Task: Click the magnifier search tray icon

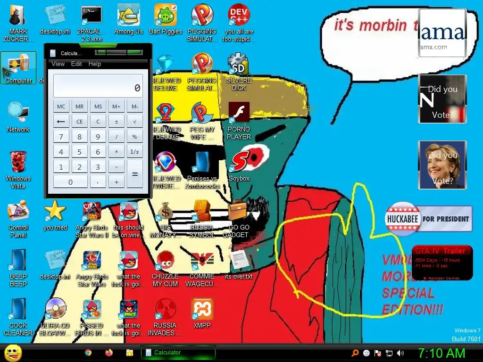Action: coord(355,353)
